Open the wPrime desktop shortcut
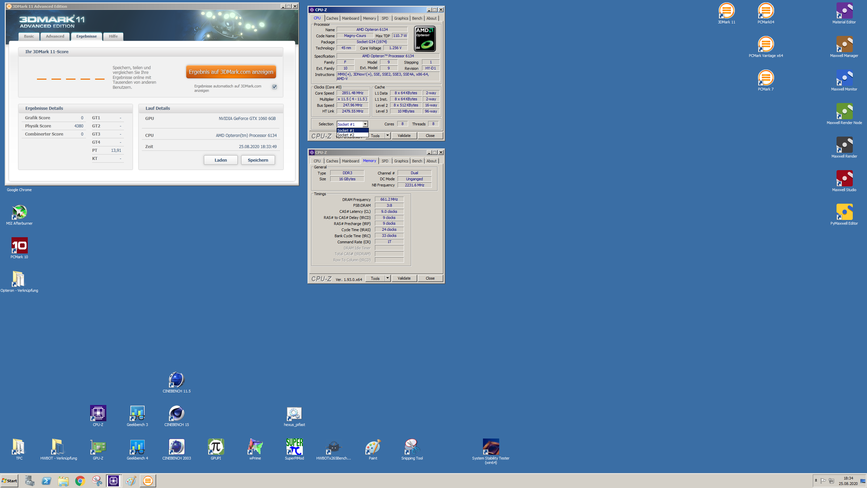867x488 pixels. point(255,450)
